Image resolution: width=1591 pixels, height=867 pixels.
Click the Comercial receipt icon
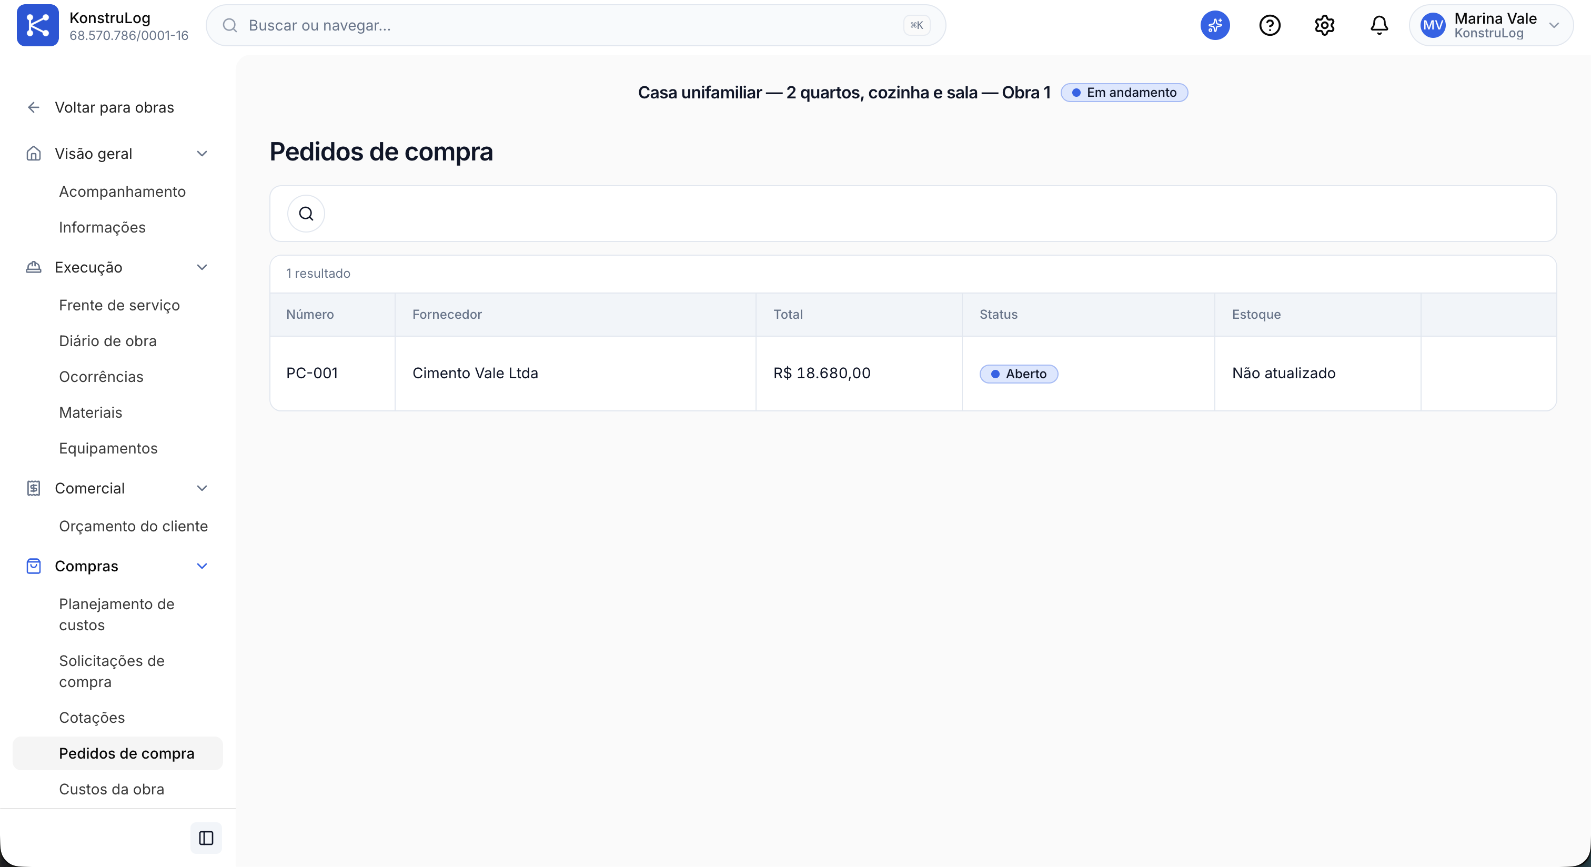pos(33,488)
